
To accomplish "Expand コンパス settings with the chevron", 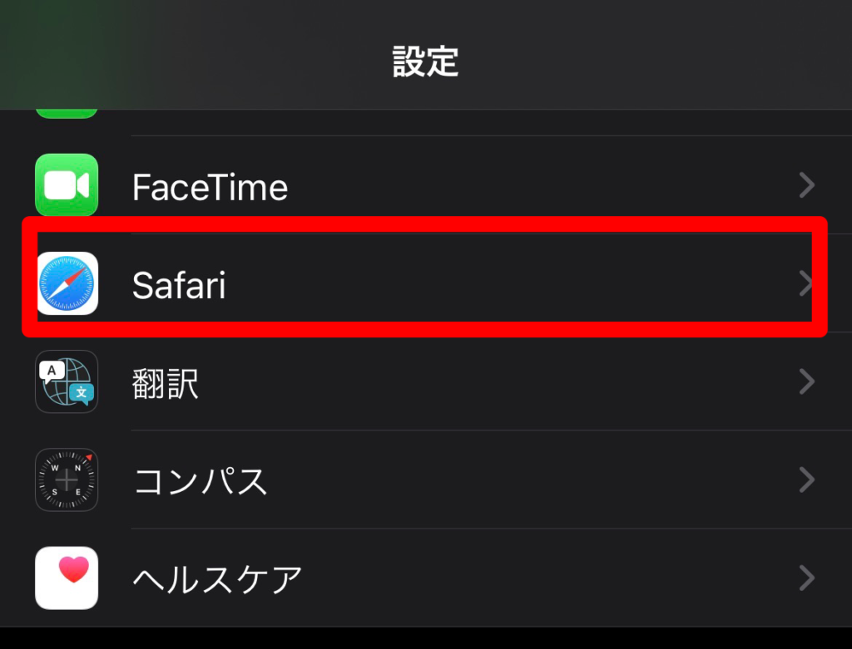I will coord(807,480).
